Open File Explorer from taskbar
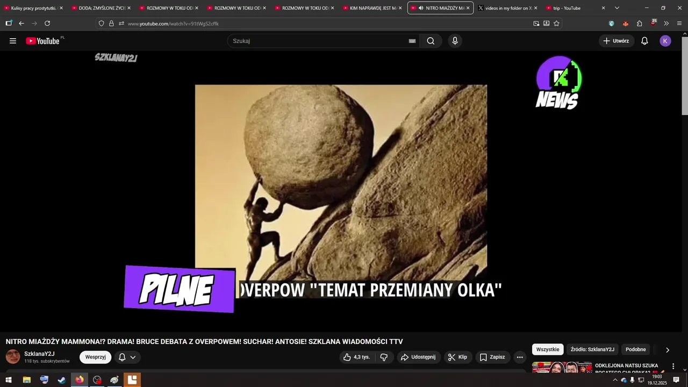 [x=26, y=380]
